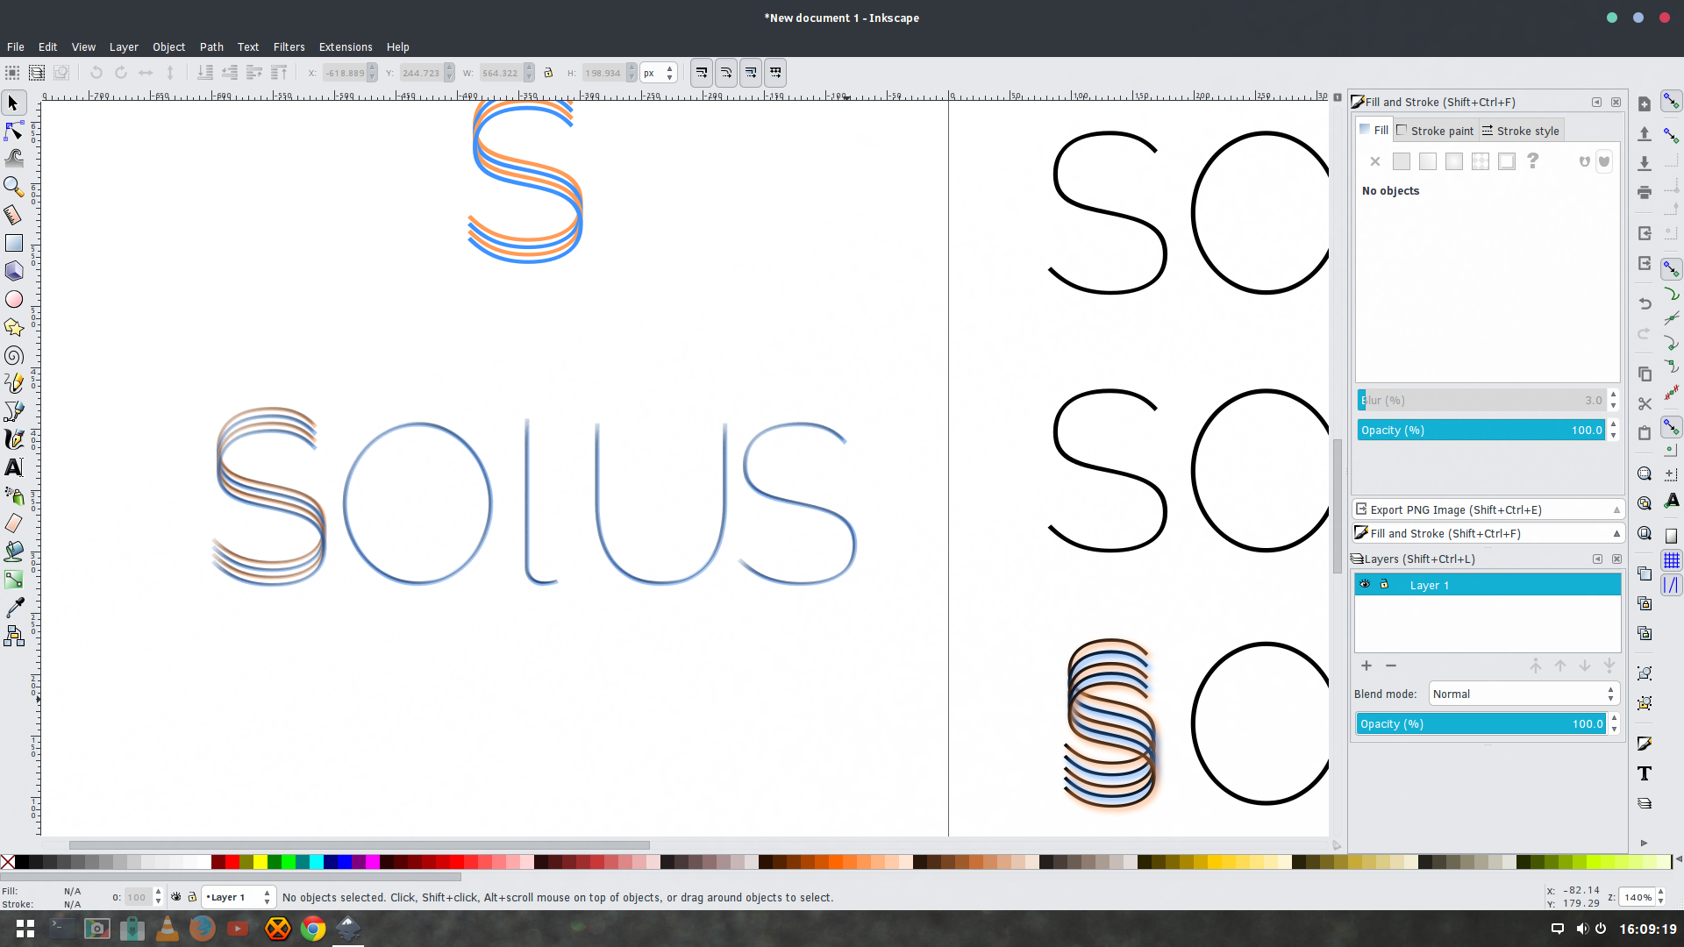
Task: Toggle the page grid display
Action: tap(1672, 560)
